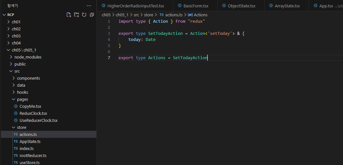Open the explorer's more actions ellipsis menu
343x165 pixels.
tap(89, 6)
